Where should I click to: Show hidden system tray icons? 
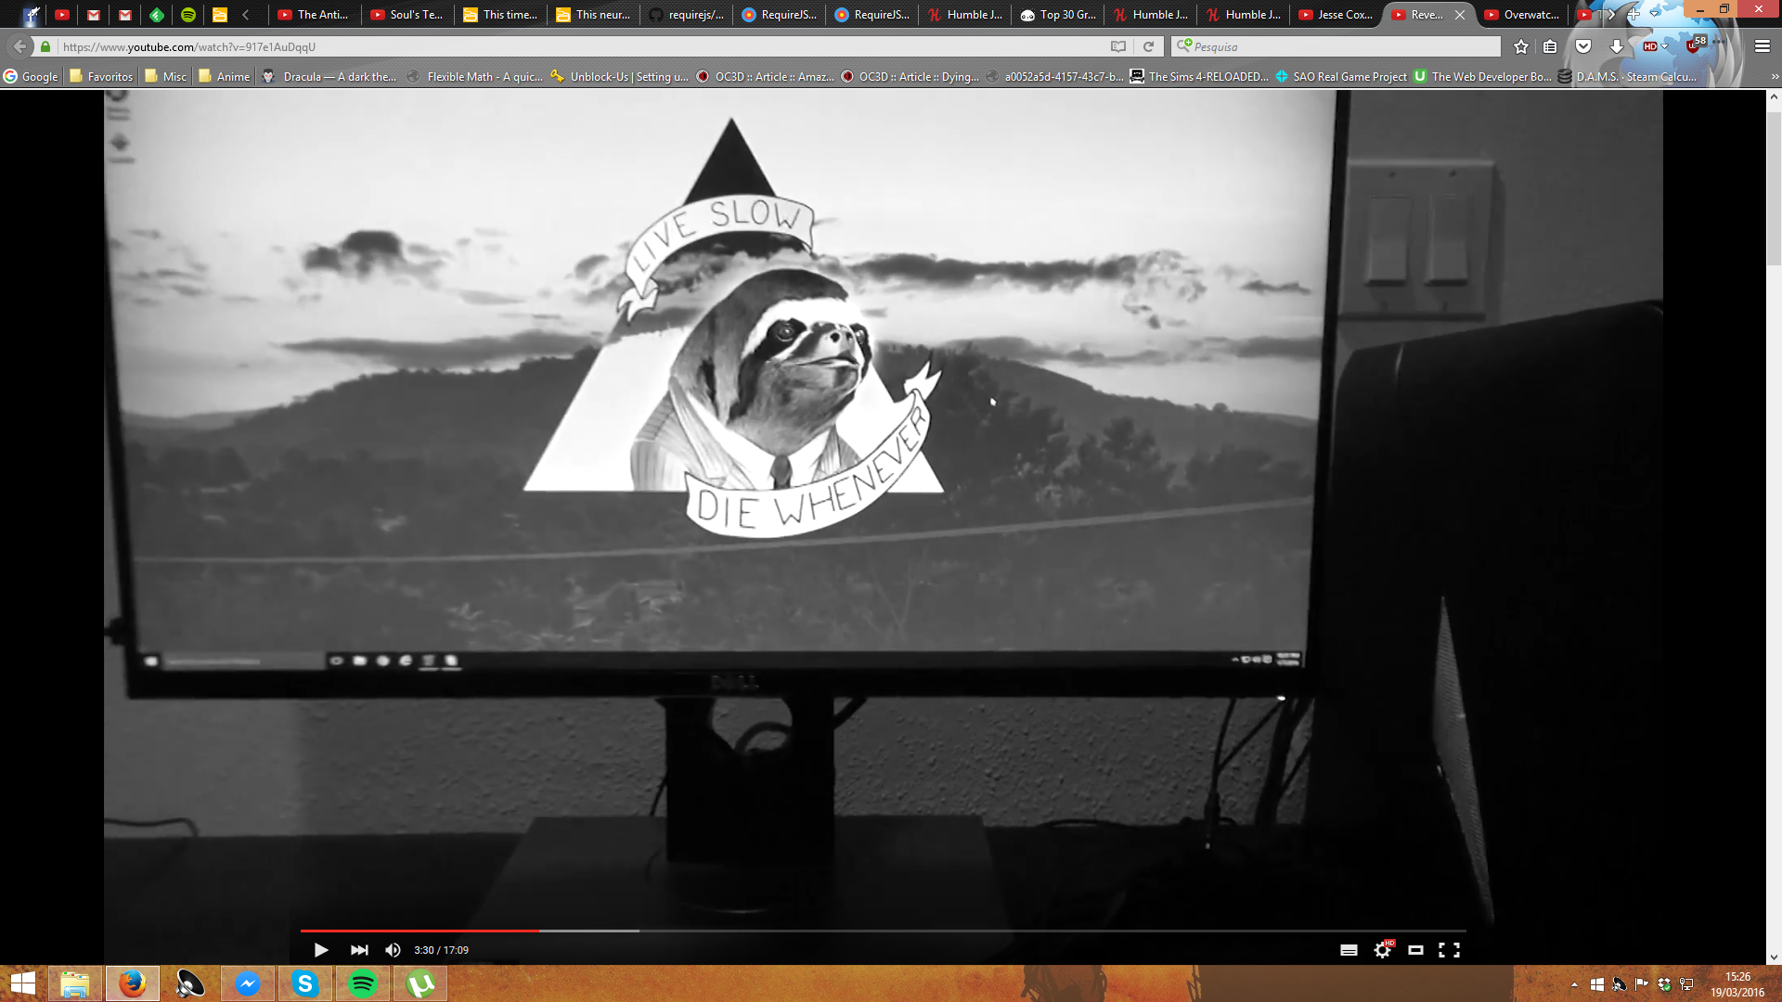[1574, 984]
